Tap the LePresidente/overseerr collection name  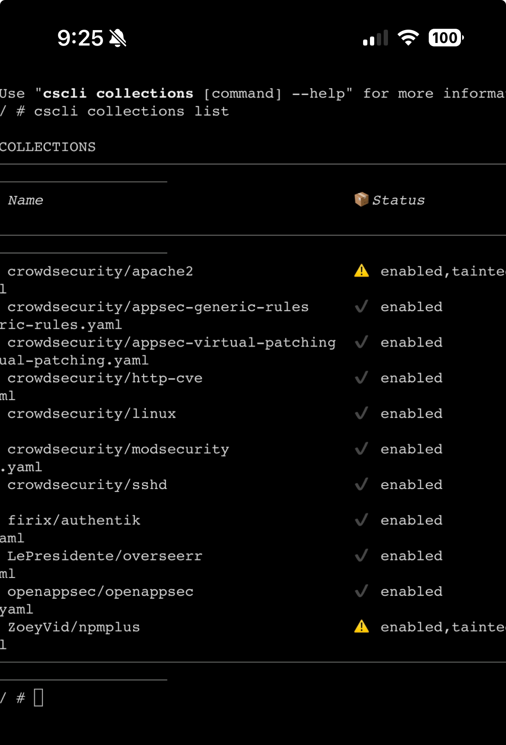105,556
